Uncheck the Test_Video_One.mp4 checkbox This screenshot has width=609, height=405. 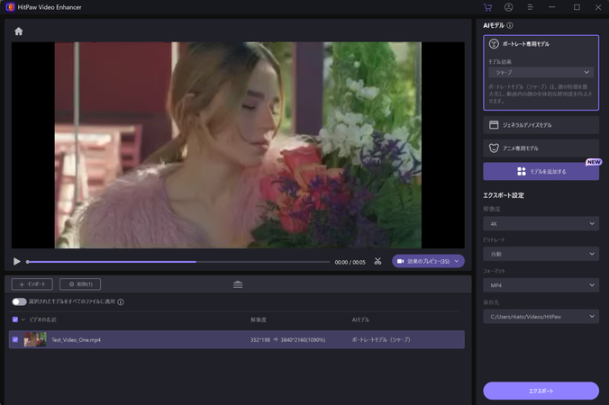[15, 340]
